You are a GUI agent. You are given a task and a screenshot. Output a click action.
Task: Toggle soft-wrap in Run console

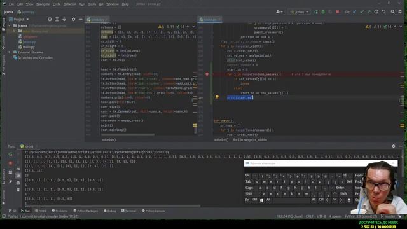tap(18, 169)
